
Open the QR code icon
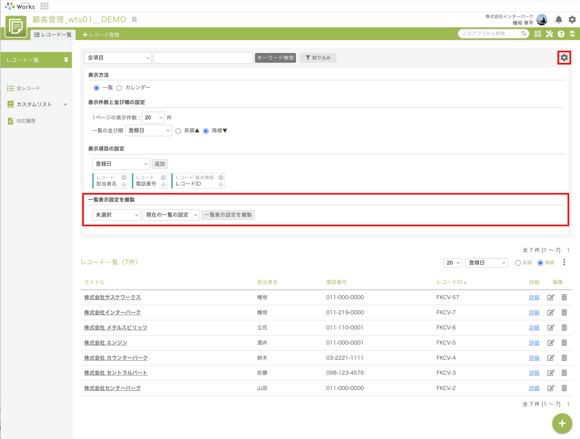coord(537,34)
